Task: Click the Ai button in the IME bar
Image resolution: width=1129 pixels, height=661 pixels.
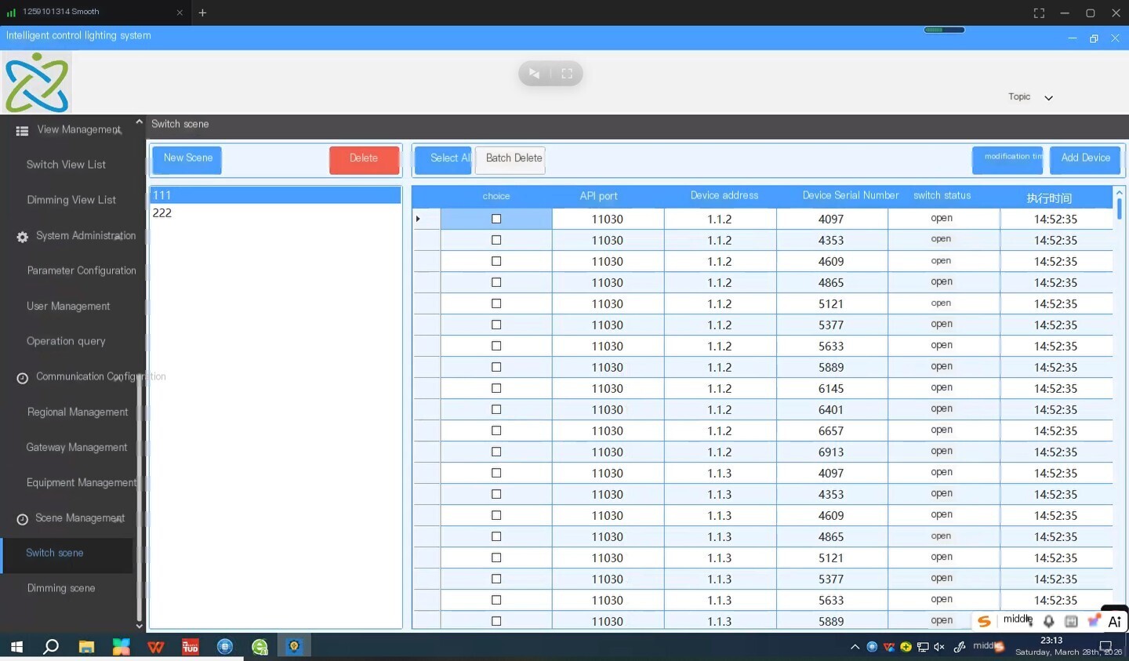Action: click(x=1114, y=622)
